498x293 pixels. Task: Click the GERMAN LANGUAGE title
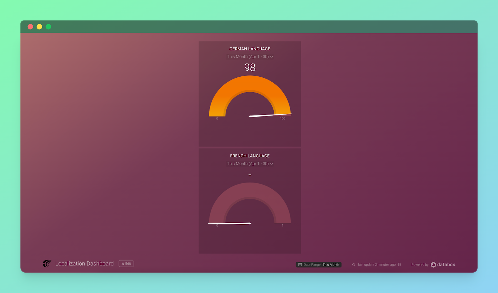250,49
